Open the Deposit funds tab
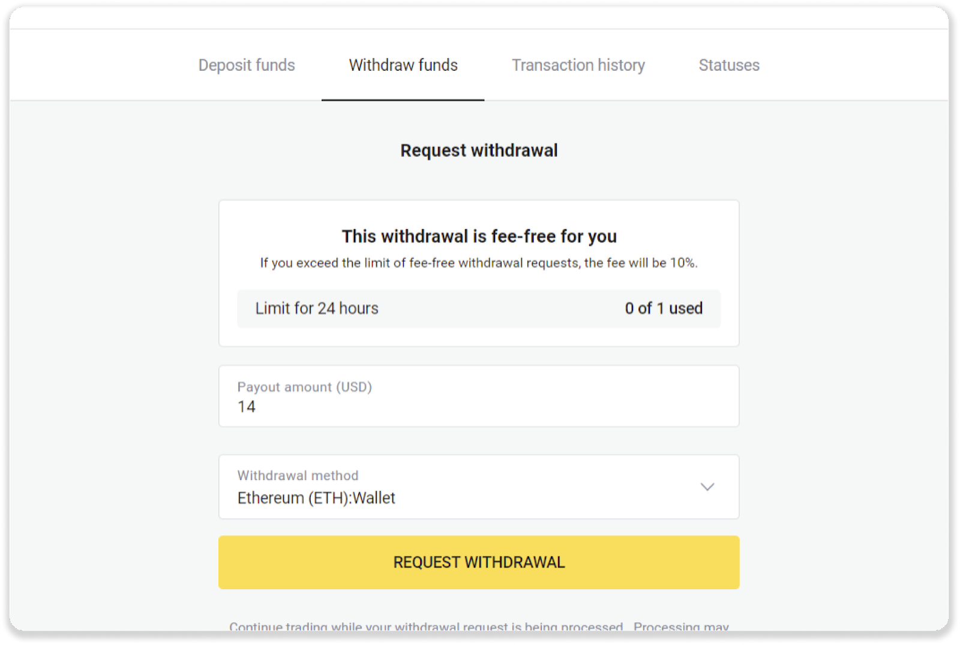This screenshot has height=645, width=960. 247,65
